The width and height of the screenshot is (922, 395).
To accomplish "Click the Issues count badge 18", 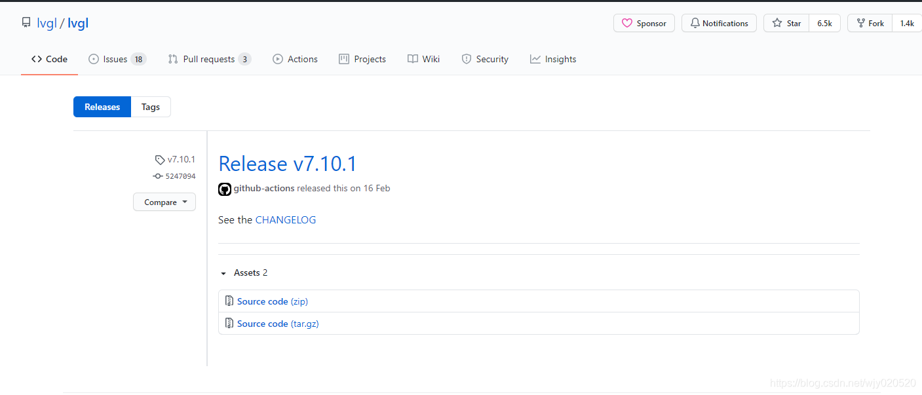I will pyautogui.click(x=138, y=59).
